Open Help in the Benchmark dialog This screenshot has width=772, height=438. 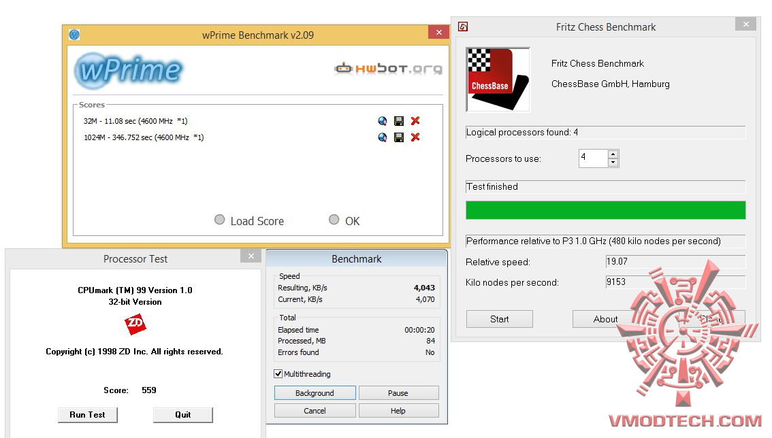[398, 410]
